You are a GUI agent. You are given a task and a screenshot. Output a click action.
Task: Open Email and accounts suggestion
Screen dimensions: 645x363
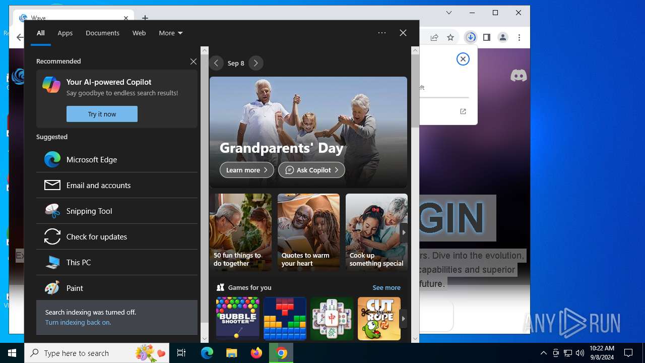[x=117, y=185]
